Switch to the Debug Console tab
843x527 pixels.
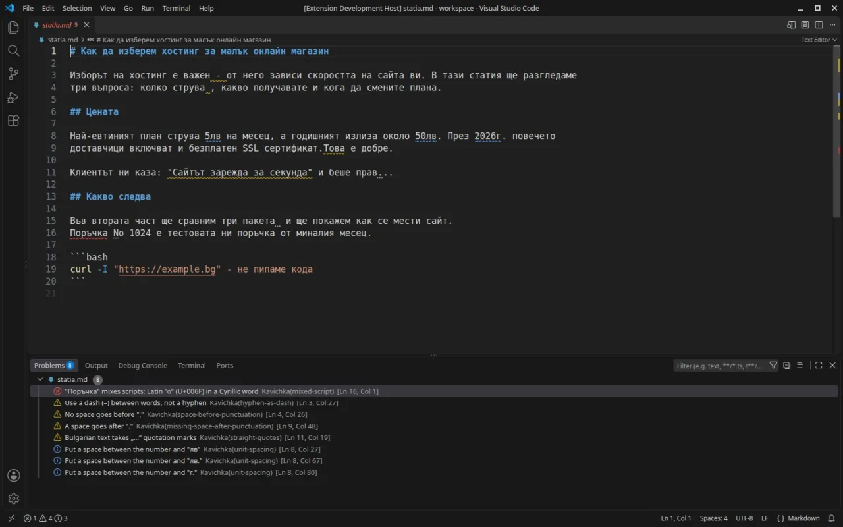tap(142, 365)
